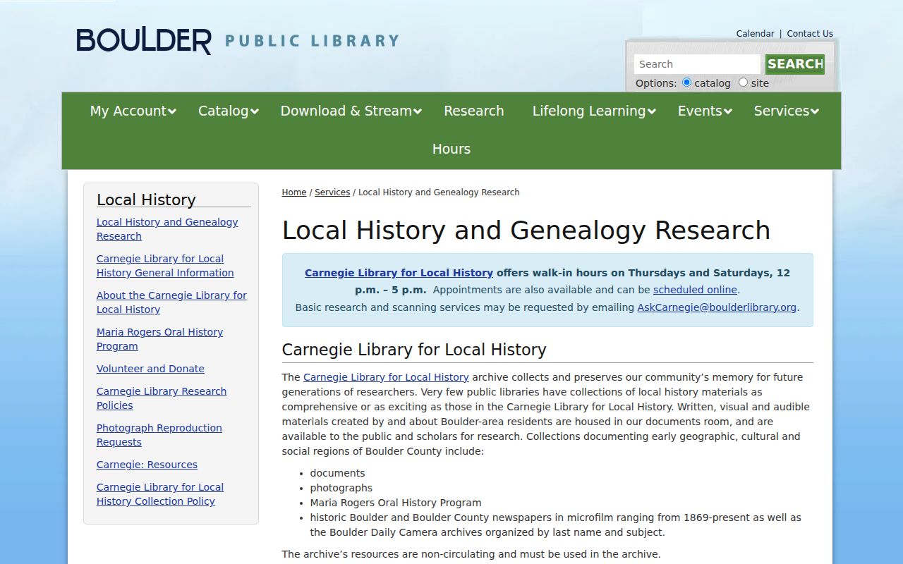Go to Home breadcrumb link

click(x=294, y=192)
